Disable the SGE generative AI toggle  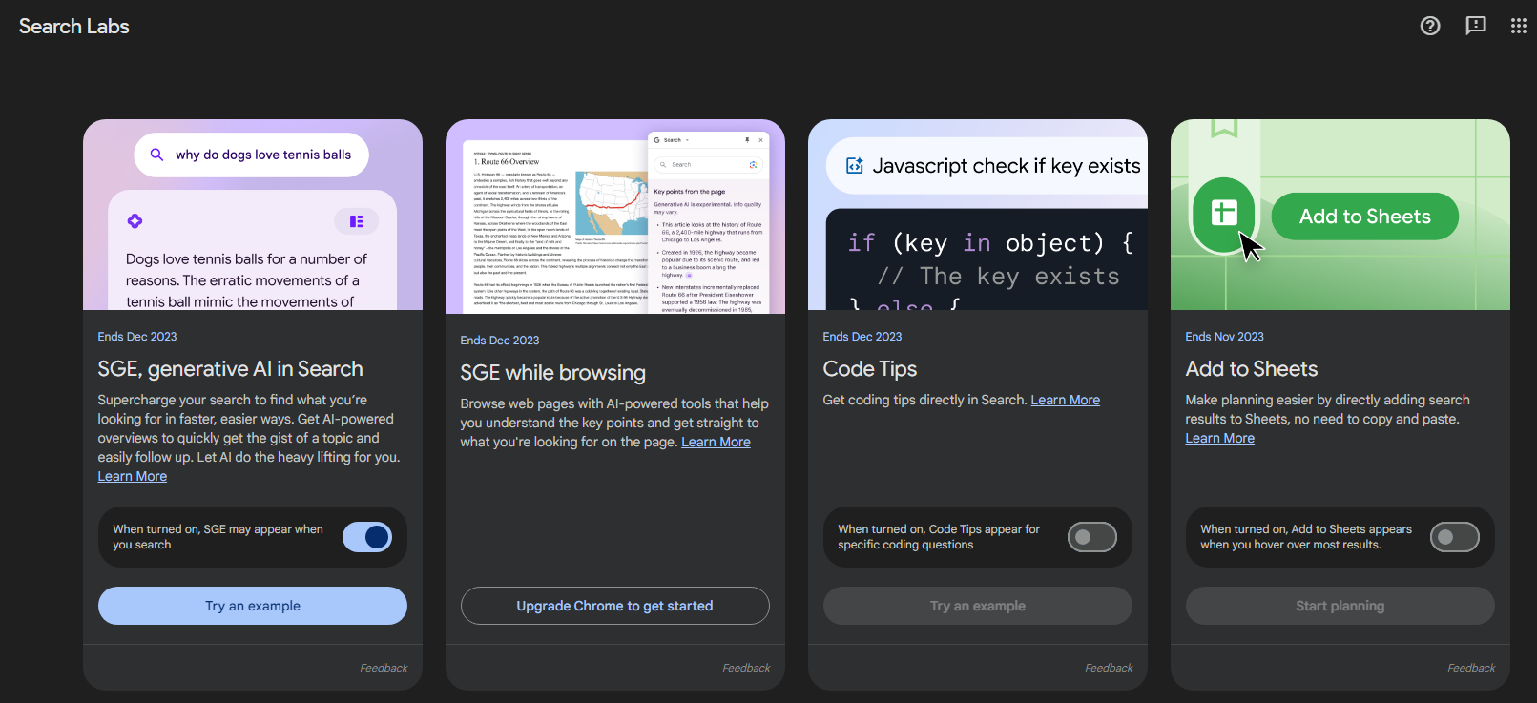(x=367, y=537)
